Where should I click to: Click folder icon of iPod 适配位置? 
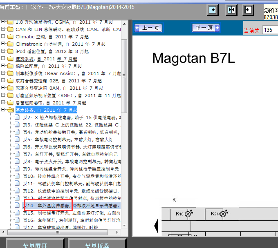(10, 51)
